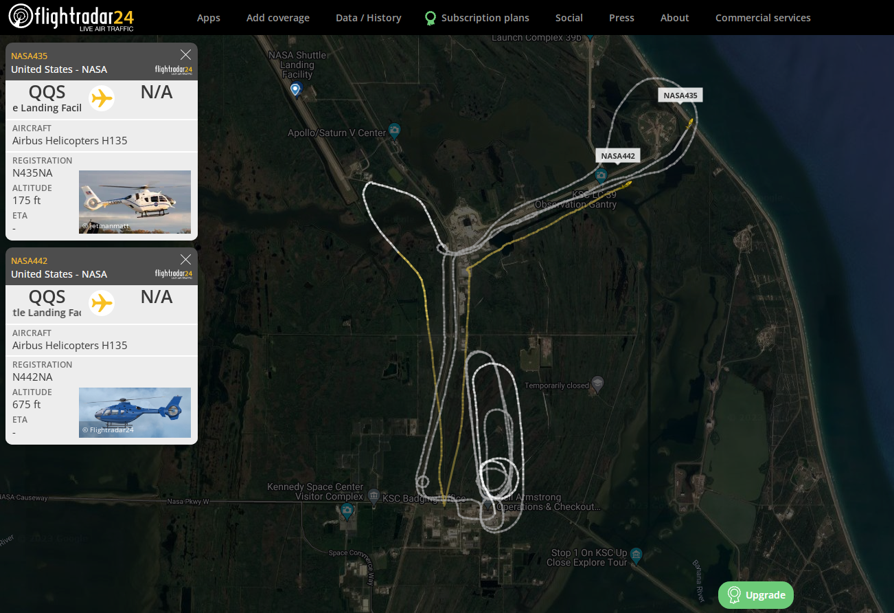This screenshot has width=894, height=613.
Task: Click the green Upgrade button
Action: coord(756,595)
